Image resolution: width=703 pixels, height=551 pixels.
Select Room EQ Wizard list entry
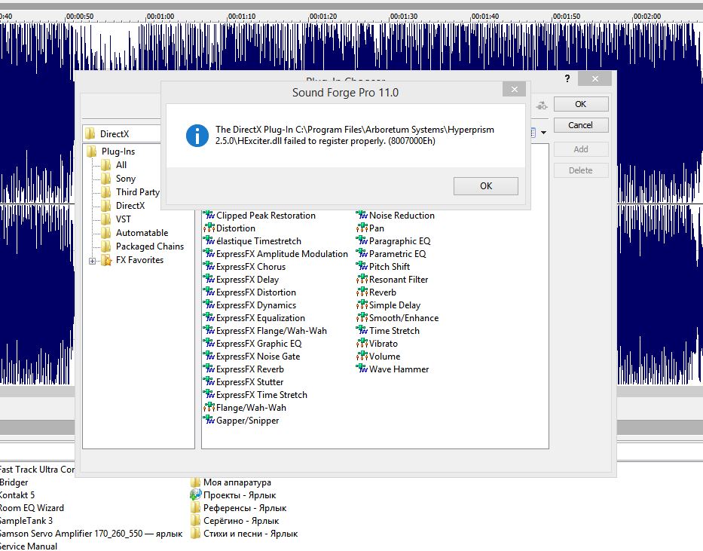32,508
